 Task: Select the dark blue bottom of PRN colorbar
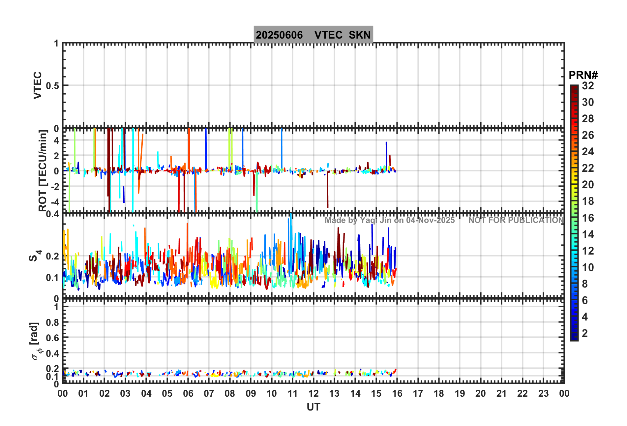(574, 337)
